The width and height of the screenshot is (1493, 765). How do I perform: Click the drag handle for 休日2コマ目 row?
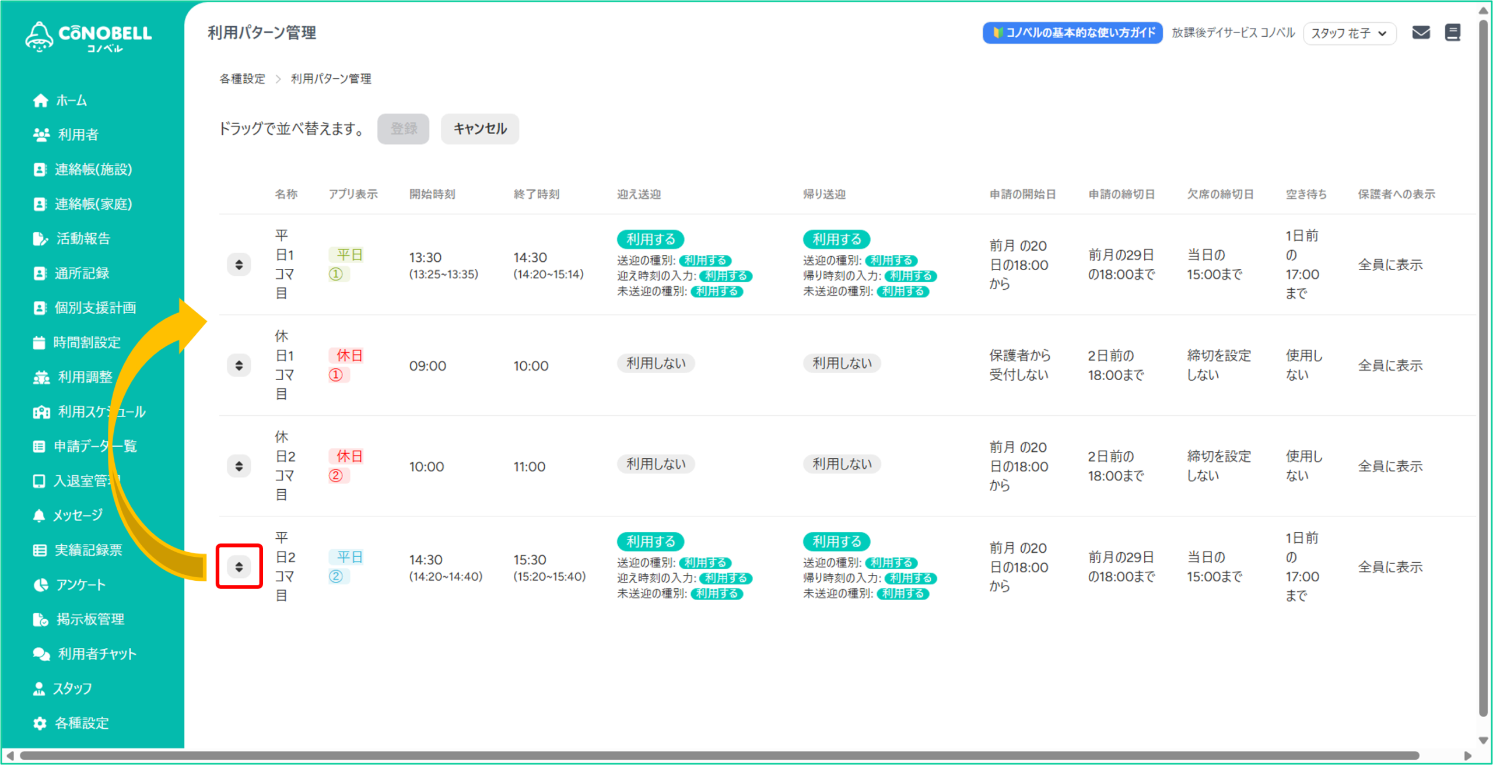239,466
